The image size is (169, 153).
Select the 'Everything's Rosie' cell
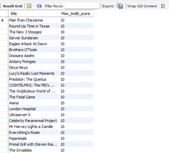[34, 132]
